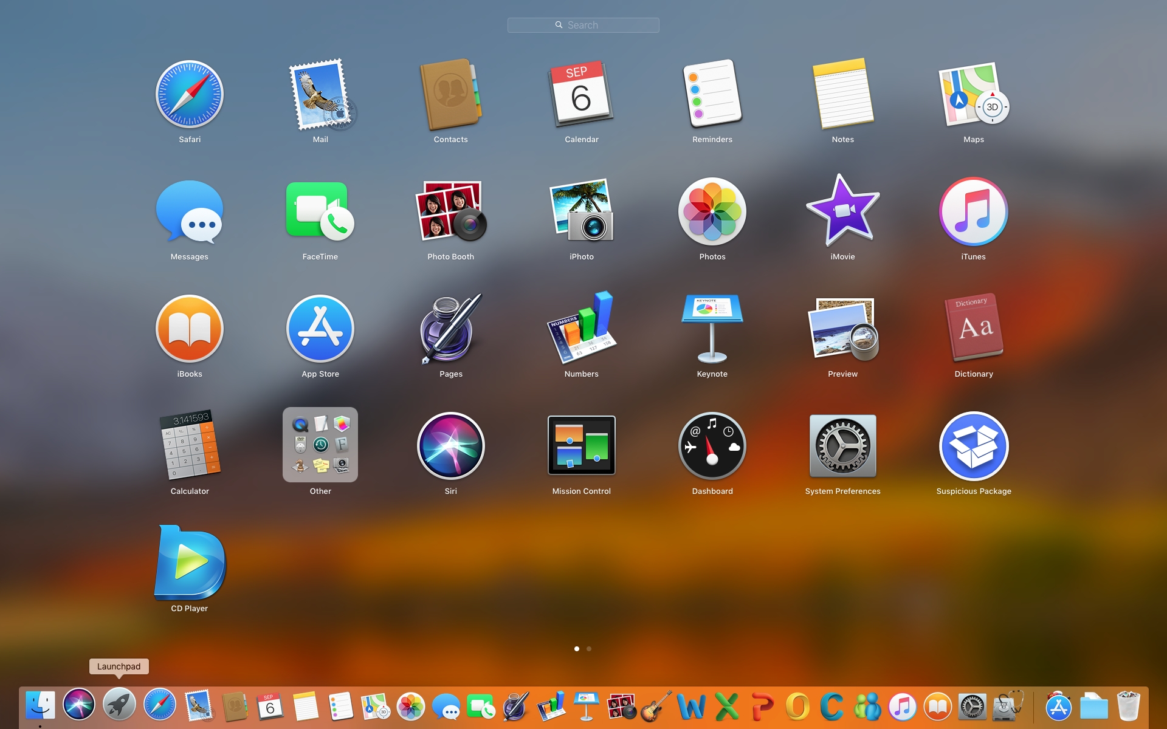1167x729 pixels.
Task: Launch the Preview app
Action: 843,329
